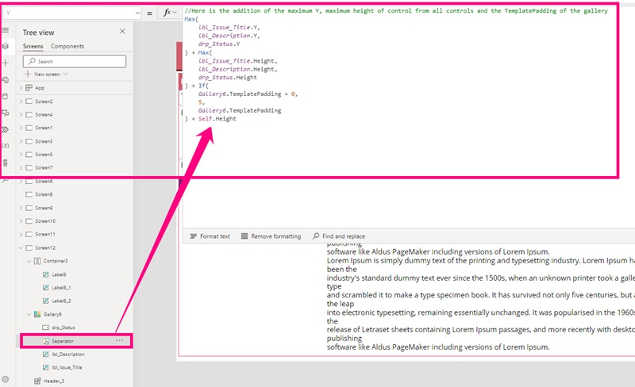Viewport: 635px width, 387px height.
Task: Collapse the Container3 node
Action: tap(29, 261)
